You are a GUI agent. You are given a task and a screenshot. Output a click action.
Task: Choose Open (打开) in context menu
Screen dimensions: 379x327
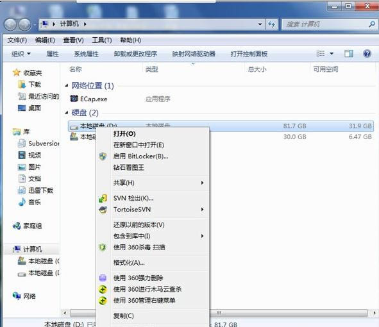point(153,133)
